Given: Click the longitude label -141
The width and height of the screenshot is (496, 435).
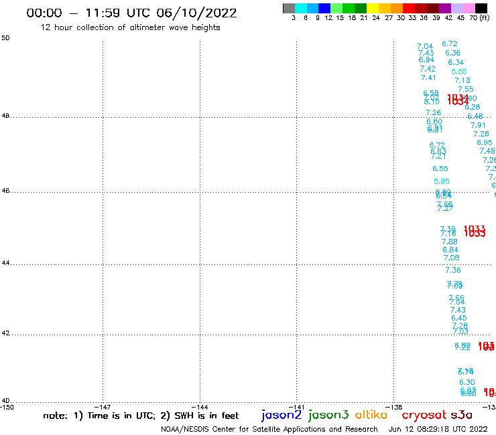Looking at the screenshot, I should click(x=296, y=407).
